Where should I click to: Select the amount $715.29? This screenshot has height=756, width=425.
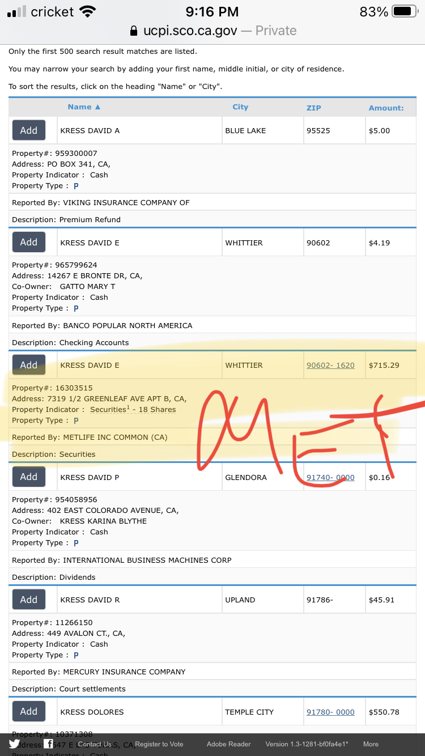pos(384,365)
